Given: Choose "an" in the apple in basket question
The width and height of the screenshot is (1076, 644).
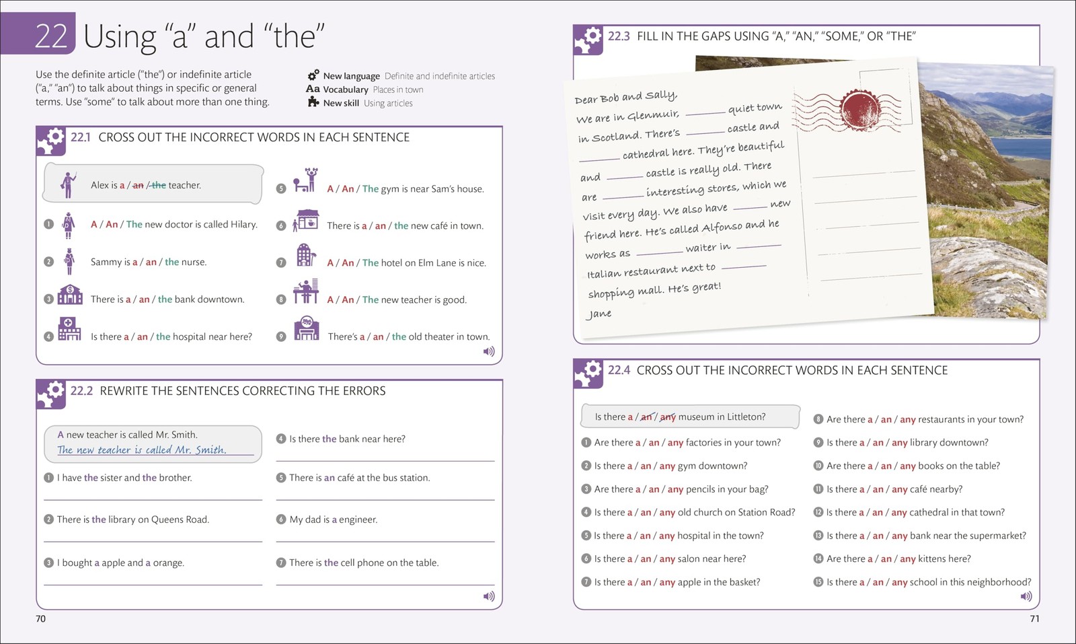Looking at the screenshot, I should click(x=646, y=582).
